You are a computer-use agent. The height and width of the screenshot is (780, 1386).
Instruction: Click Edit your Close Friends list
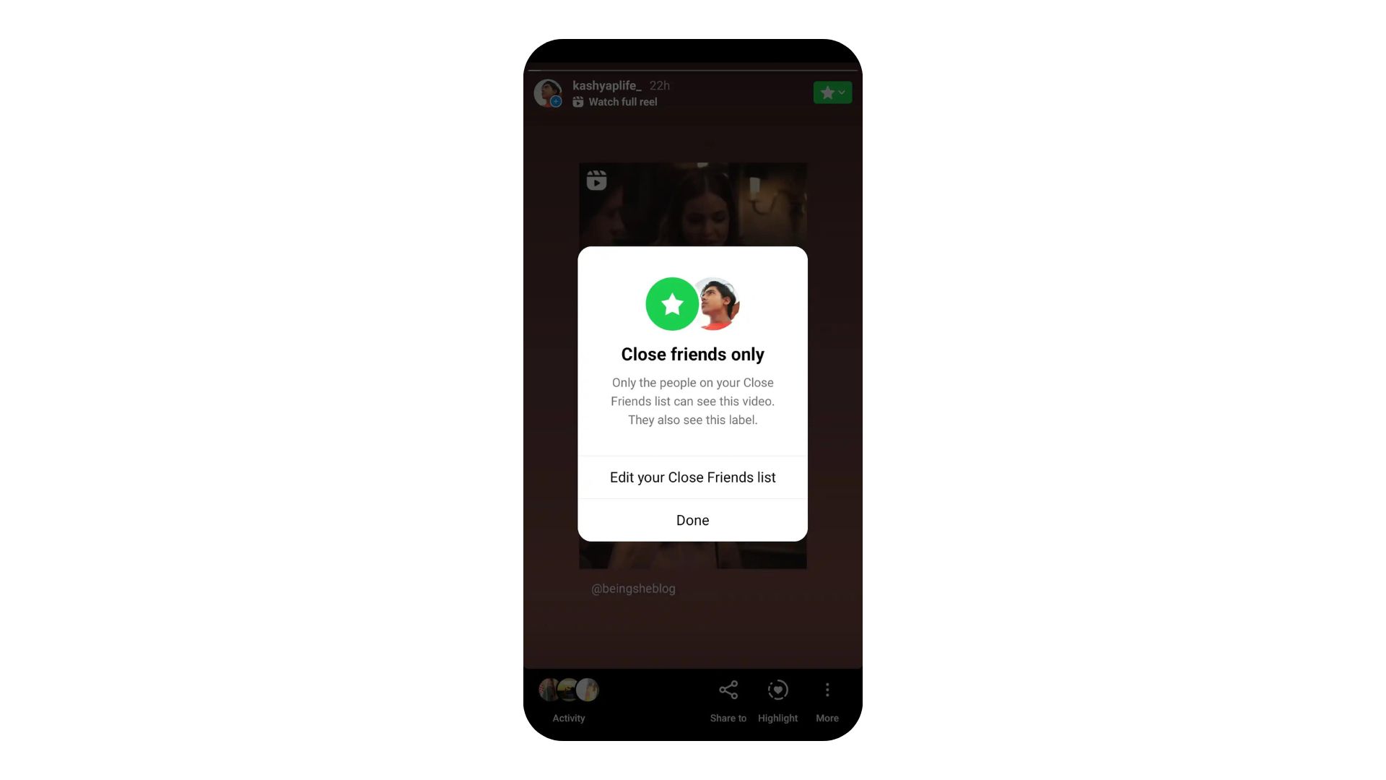tap(693, 477)
